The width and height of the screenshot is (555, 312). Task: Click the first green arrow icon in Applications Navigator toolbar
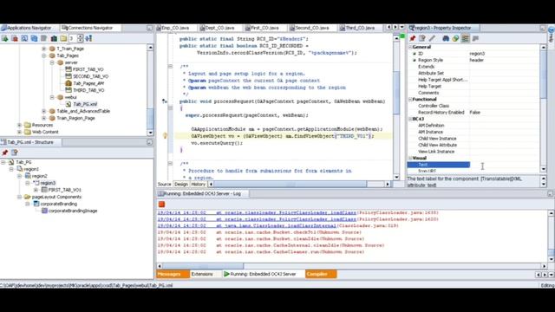point(5,38)
